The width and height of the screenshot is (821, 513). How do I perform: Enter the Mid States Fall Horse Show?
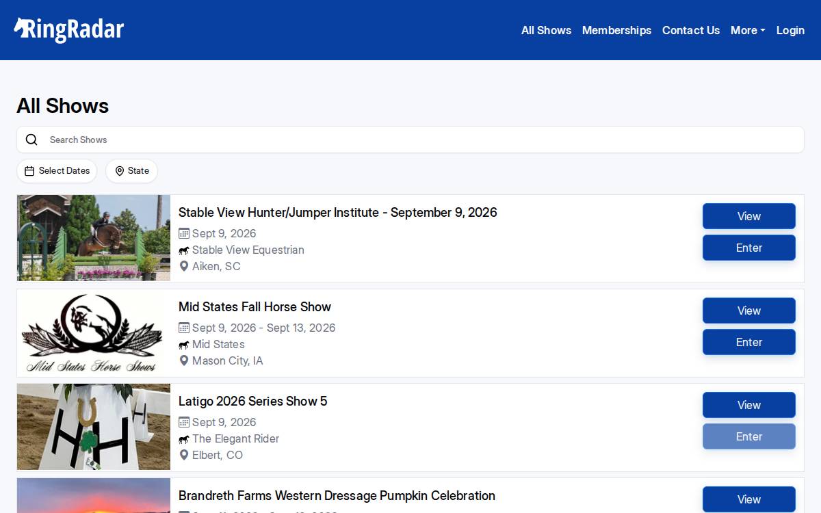[x=749, y=342]
